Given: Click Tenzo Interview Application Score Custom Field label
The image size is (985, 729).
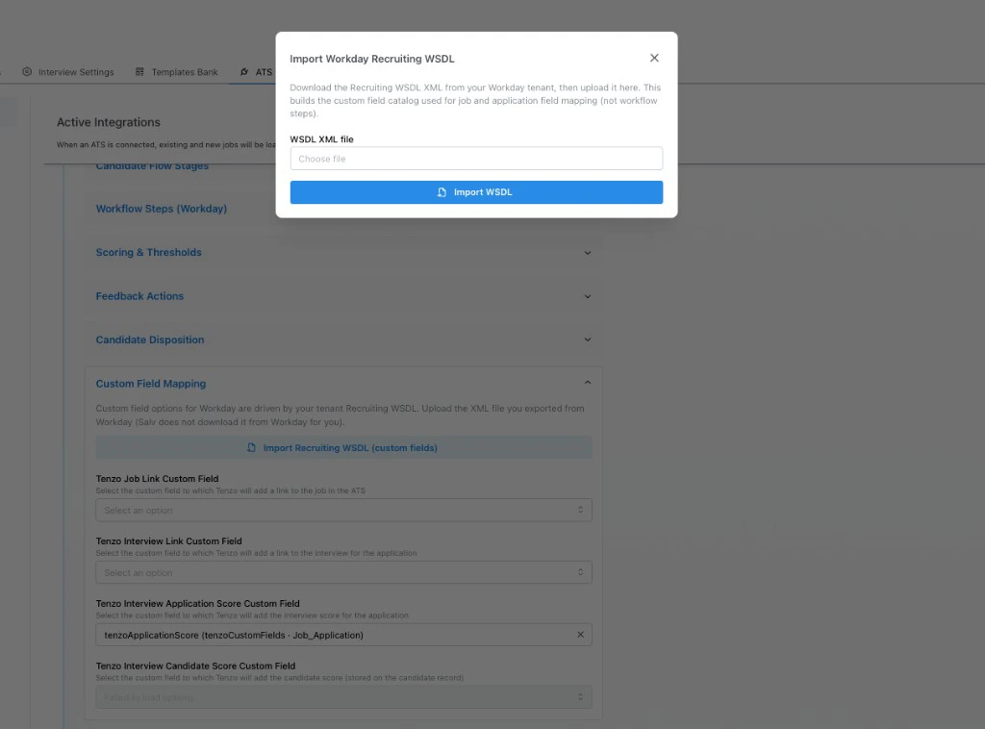Looking at the screenshot, I should (197, 603).
